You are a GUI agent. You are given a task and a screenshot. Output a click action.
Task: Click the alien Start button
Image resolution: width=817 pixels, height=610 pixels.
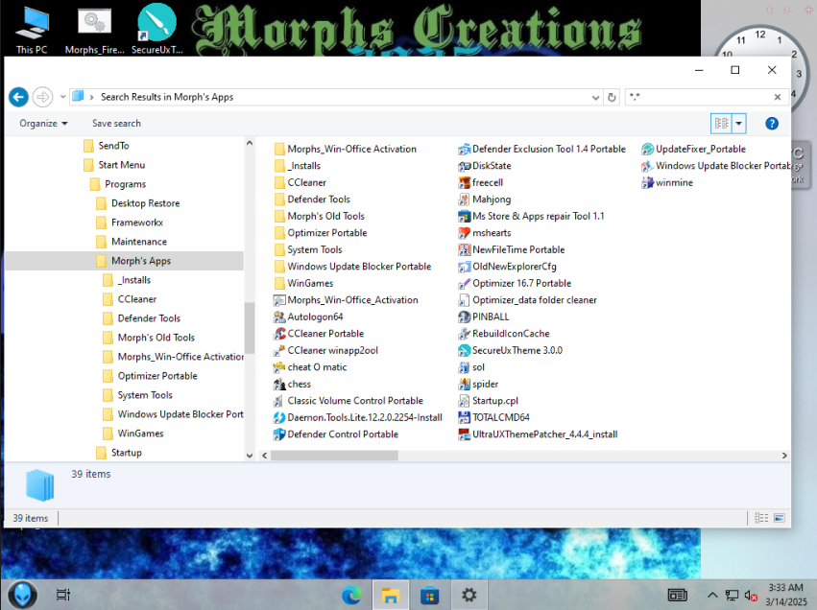tap(22, 595)
